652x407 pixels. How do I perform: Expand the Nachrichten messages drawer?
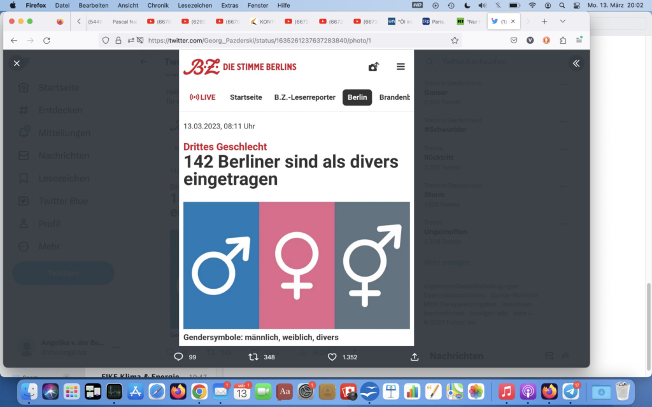[x=565, y=356]
